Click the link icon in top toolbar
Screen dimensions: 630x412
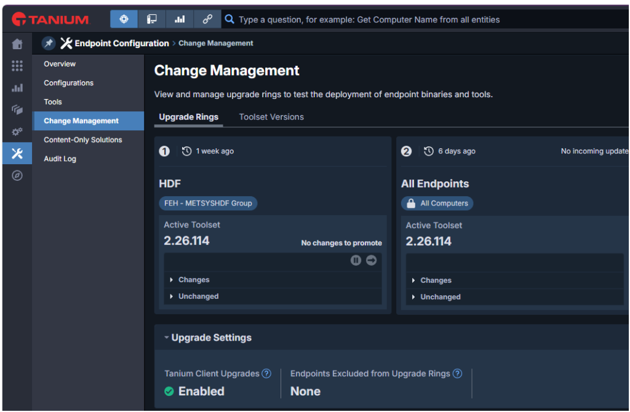(x=207, y=19)
